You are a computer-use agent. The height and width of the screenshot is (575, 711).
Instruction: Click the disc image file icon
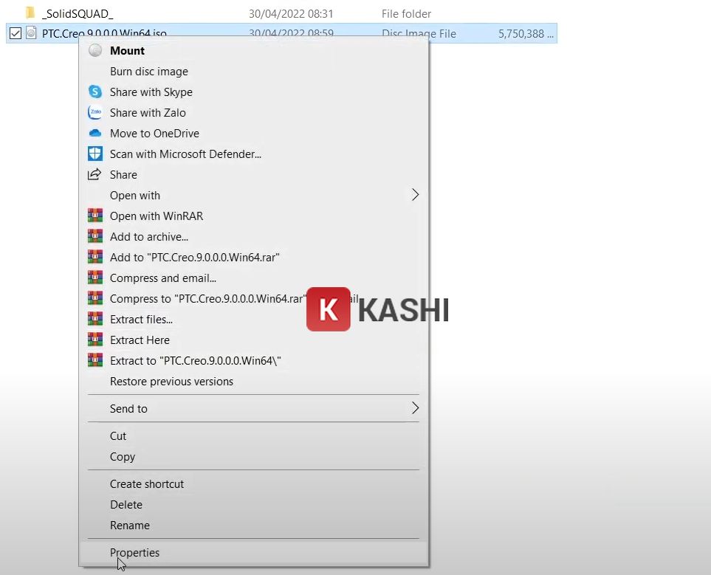coord(31,33)
